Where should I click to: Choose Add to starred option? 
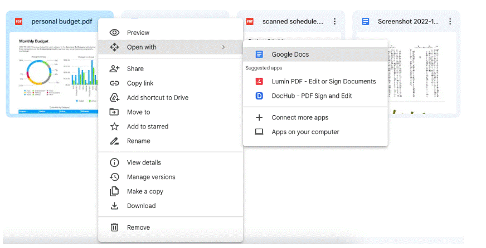click(x=171, y=126)
